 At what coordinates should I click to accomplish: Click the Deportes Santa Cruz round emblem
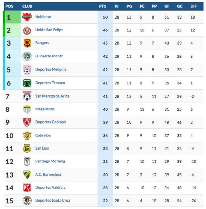pos(27,200)
